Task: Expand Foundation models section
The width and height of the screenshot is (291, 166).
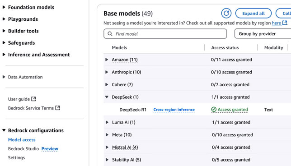Action: coord(4,7)
